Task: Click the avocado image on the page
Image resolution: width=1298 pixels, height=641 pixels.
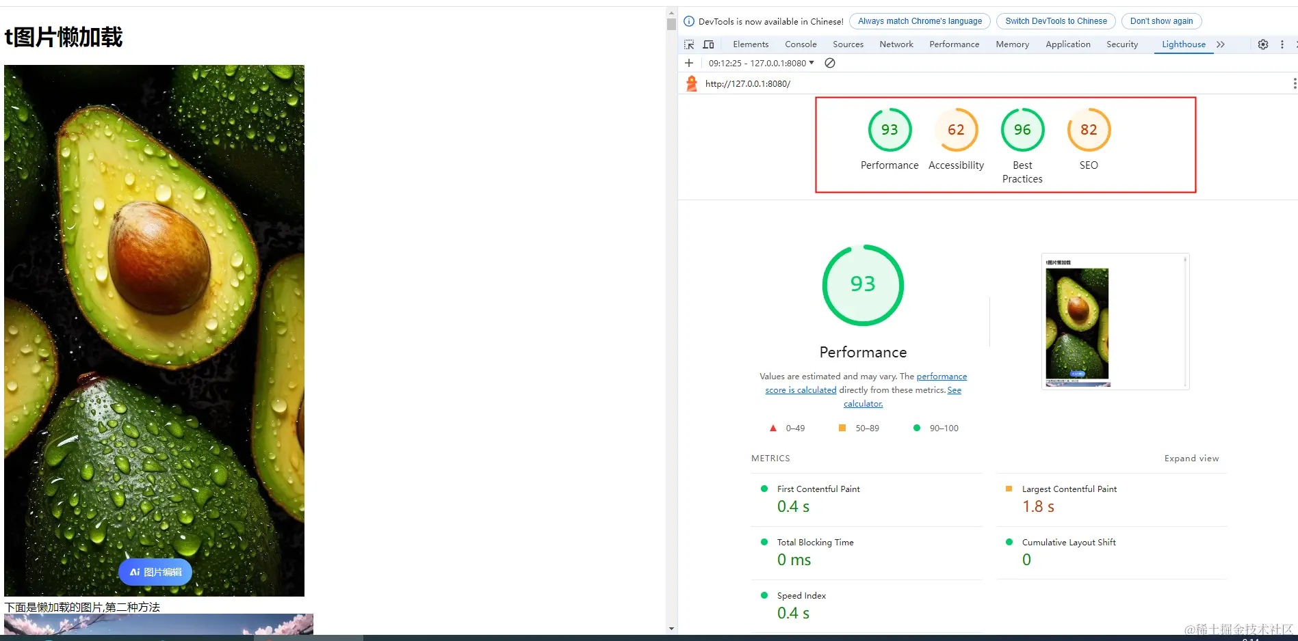Action: point(154,331)
